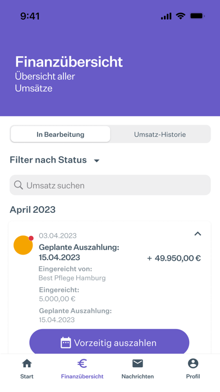Tap the Geplante Auszahlung 15.04.2023 heading
Screen dimensions: 220x392
pyautogui.click(x=79, y=252)
